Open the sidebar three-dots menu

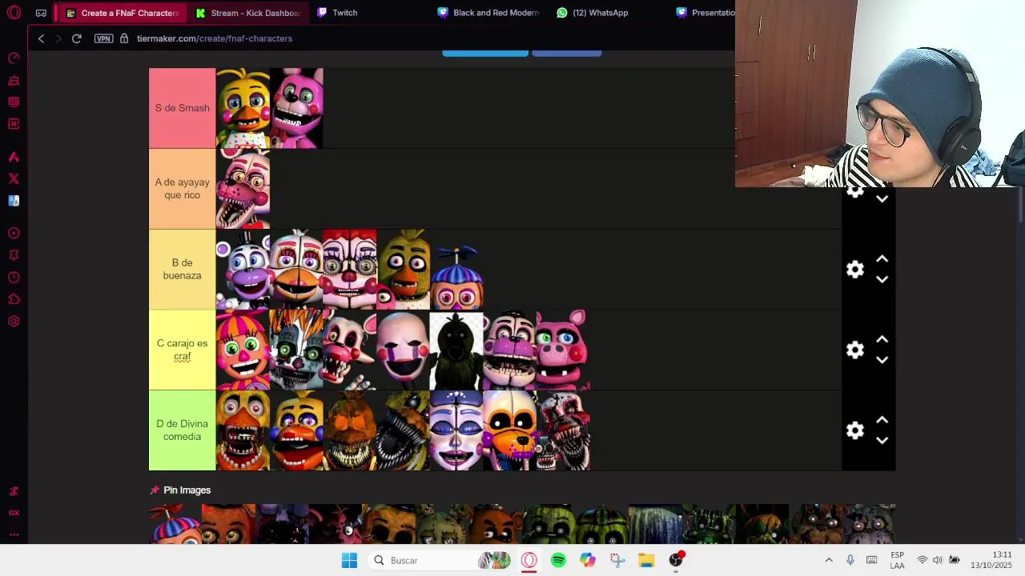(14, 534)
